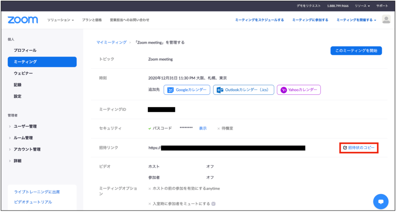
Task: Expand ユーザー管理 in sidebar
Action: pyautogui.click(x=25, y=126)
